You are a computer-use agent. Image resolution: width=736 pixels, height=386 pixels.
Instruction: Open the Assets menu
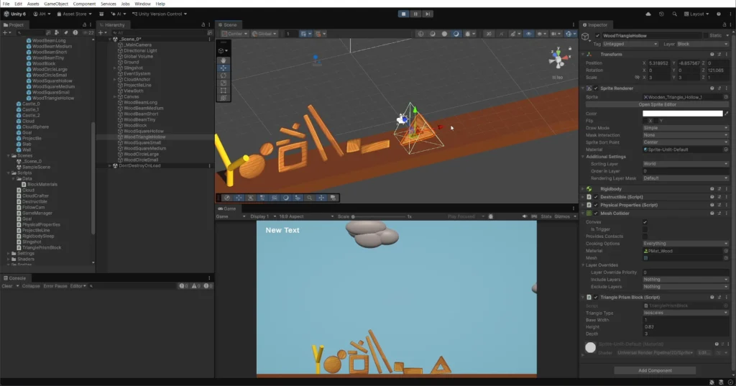pyautogui.click(x=33, y=4)
